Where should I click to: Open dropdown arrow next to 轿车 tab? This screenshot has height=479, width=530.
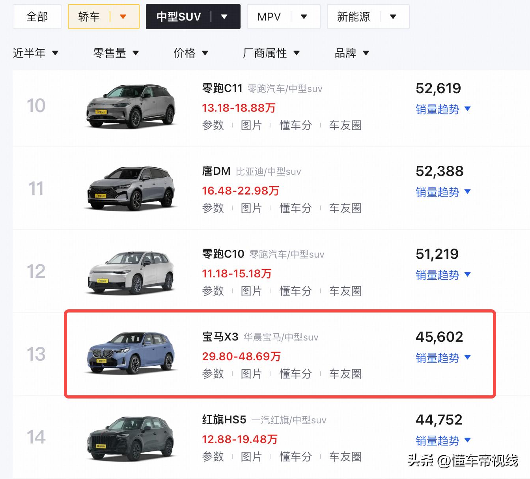pyautogui.click(x=123, y=17)
